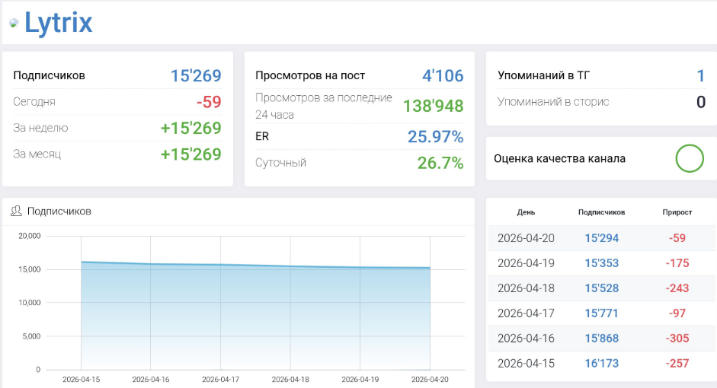Click subscriber count 15'771 in table

coord(602,313)
